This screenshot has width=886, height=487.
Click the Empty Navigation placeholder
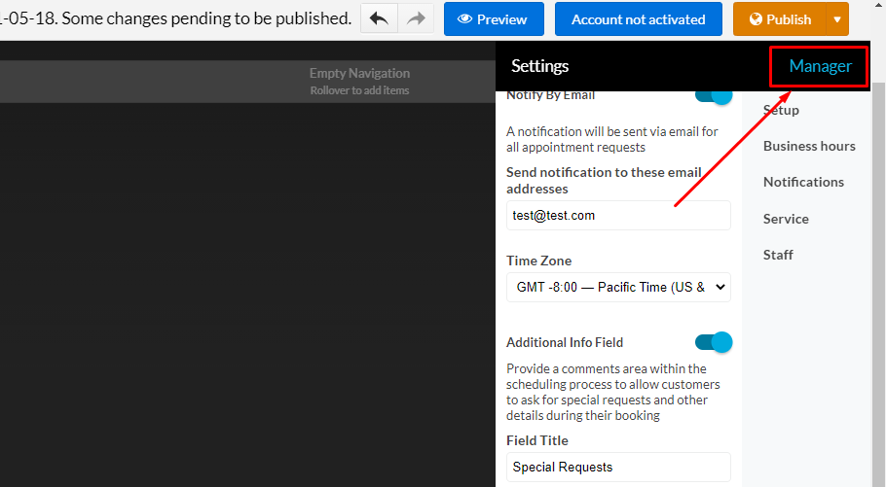359,81
